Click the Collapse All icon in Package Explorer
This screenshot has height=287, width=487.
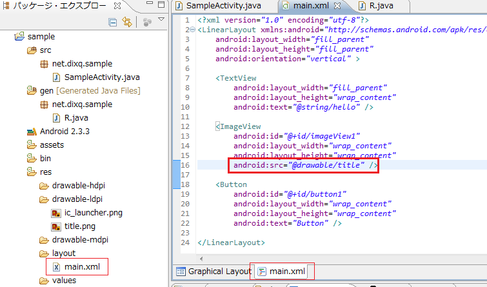112,22
